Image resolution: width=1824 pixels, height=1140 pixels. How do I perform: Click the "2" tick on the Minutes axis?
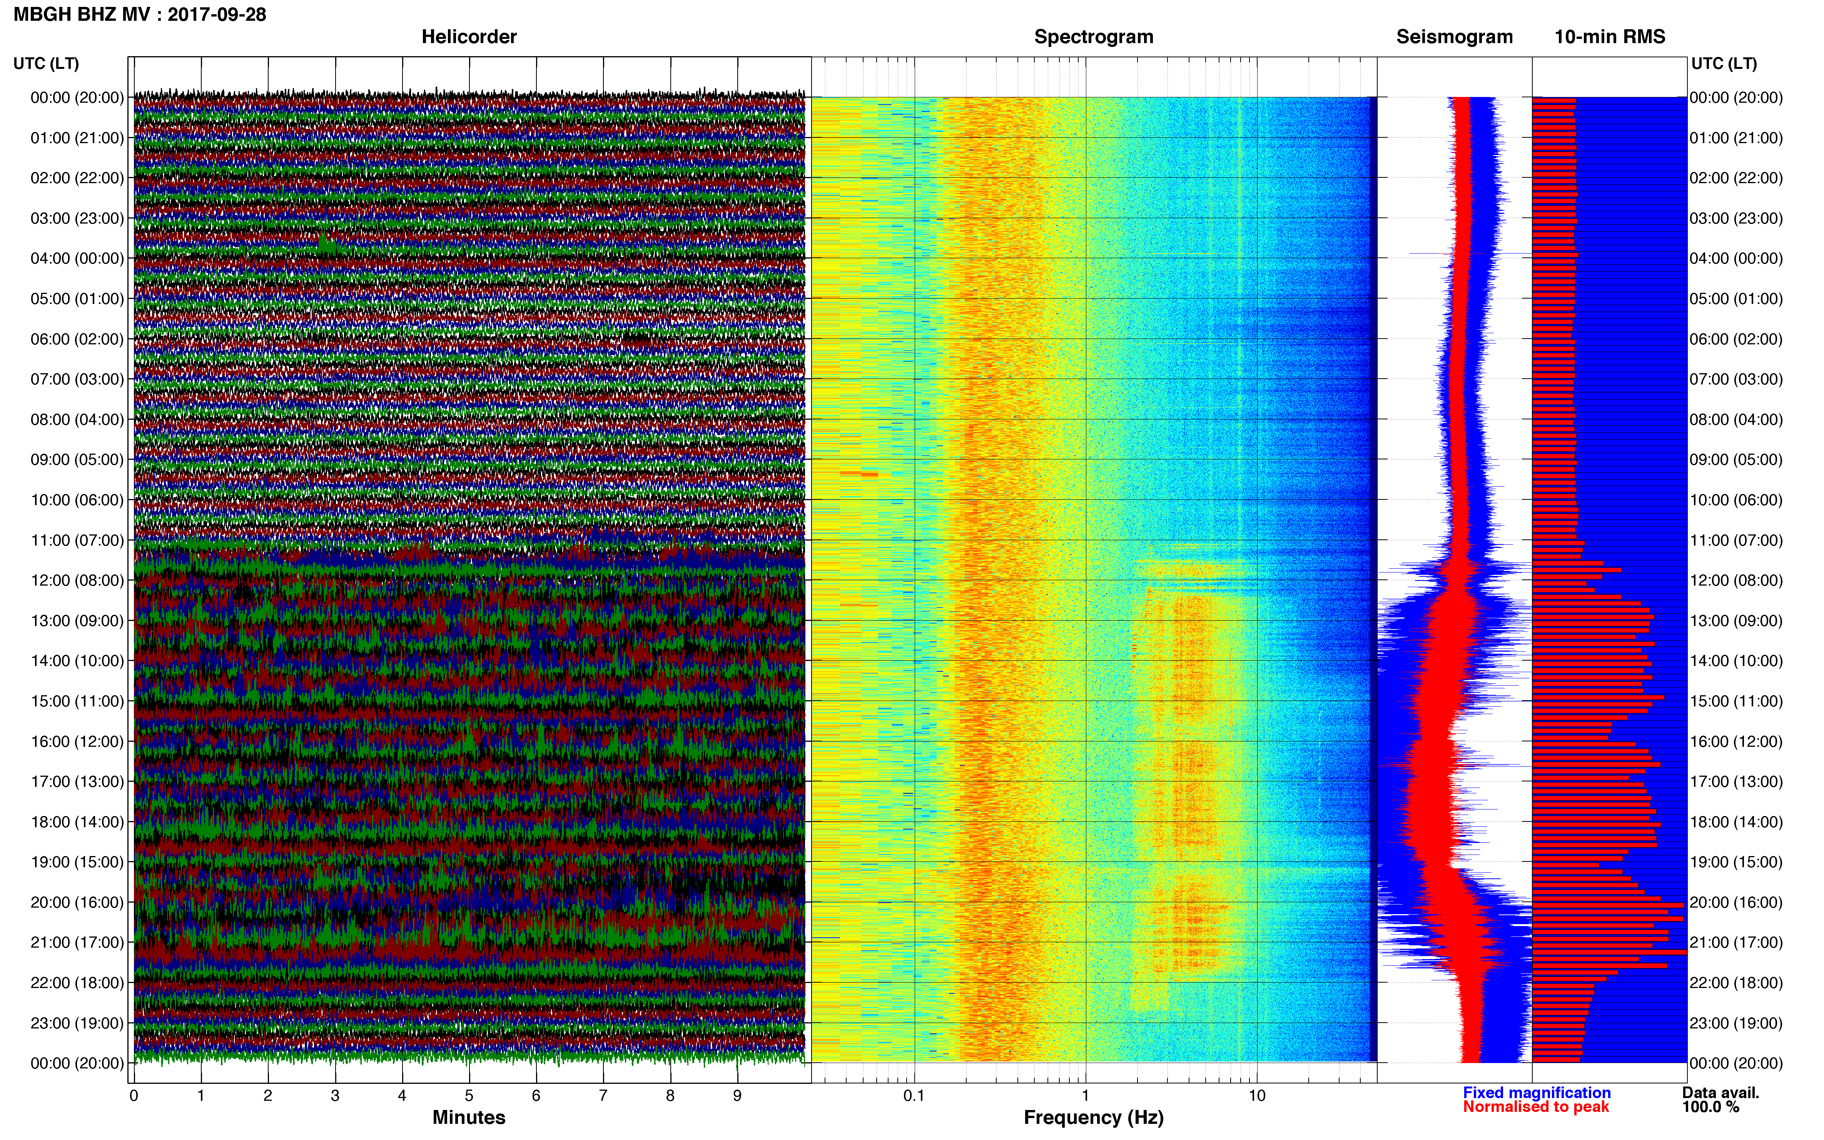pos(268,1095)
